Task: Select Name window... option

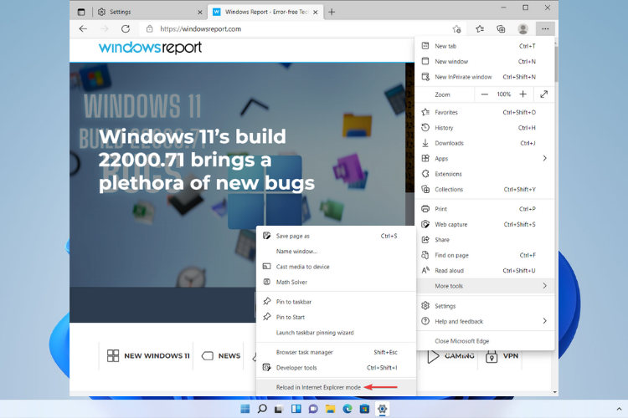Action: pyautogui.click(x=336, y=251)
